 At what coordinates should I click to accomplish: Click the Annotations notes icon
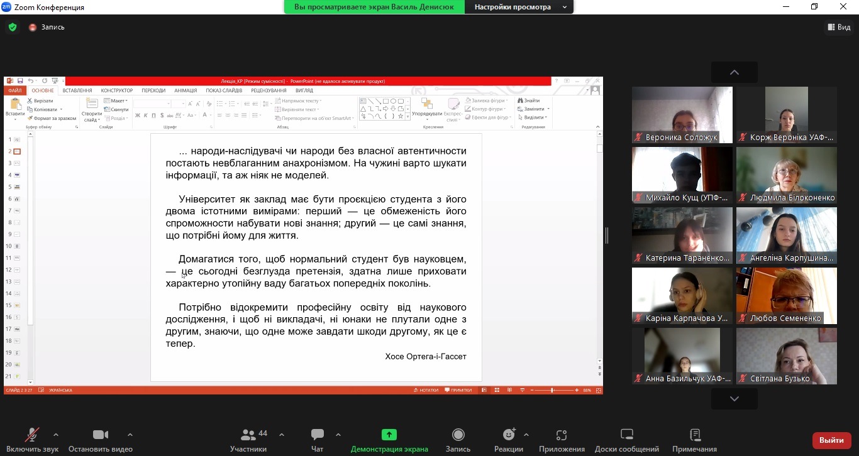tap(694, 435)
